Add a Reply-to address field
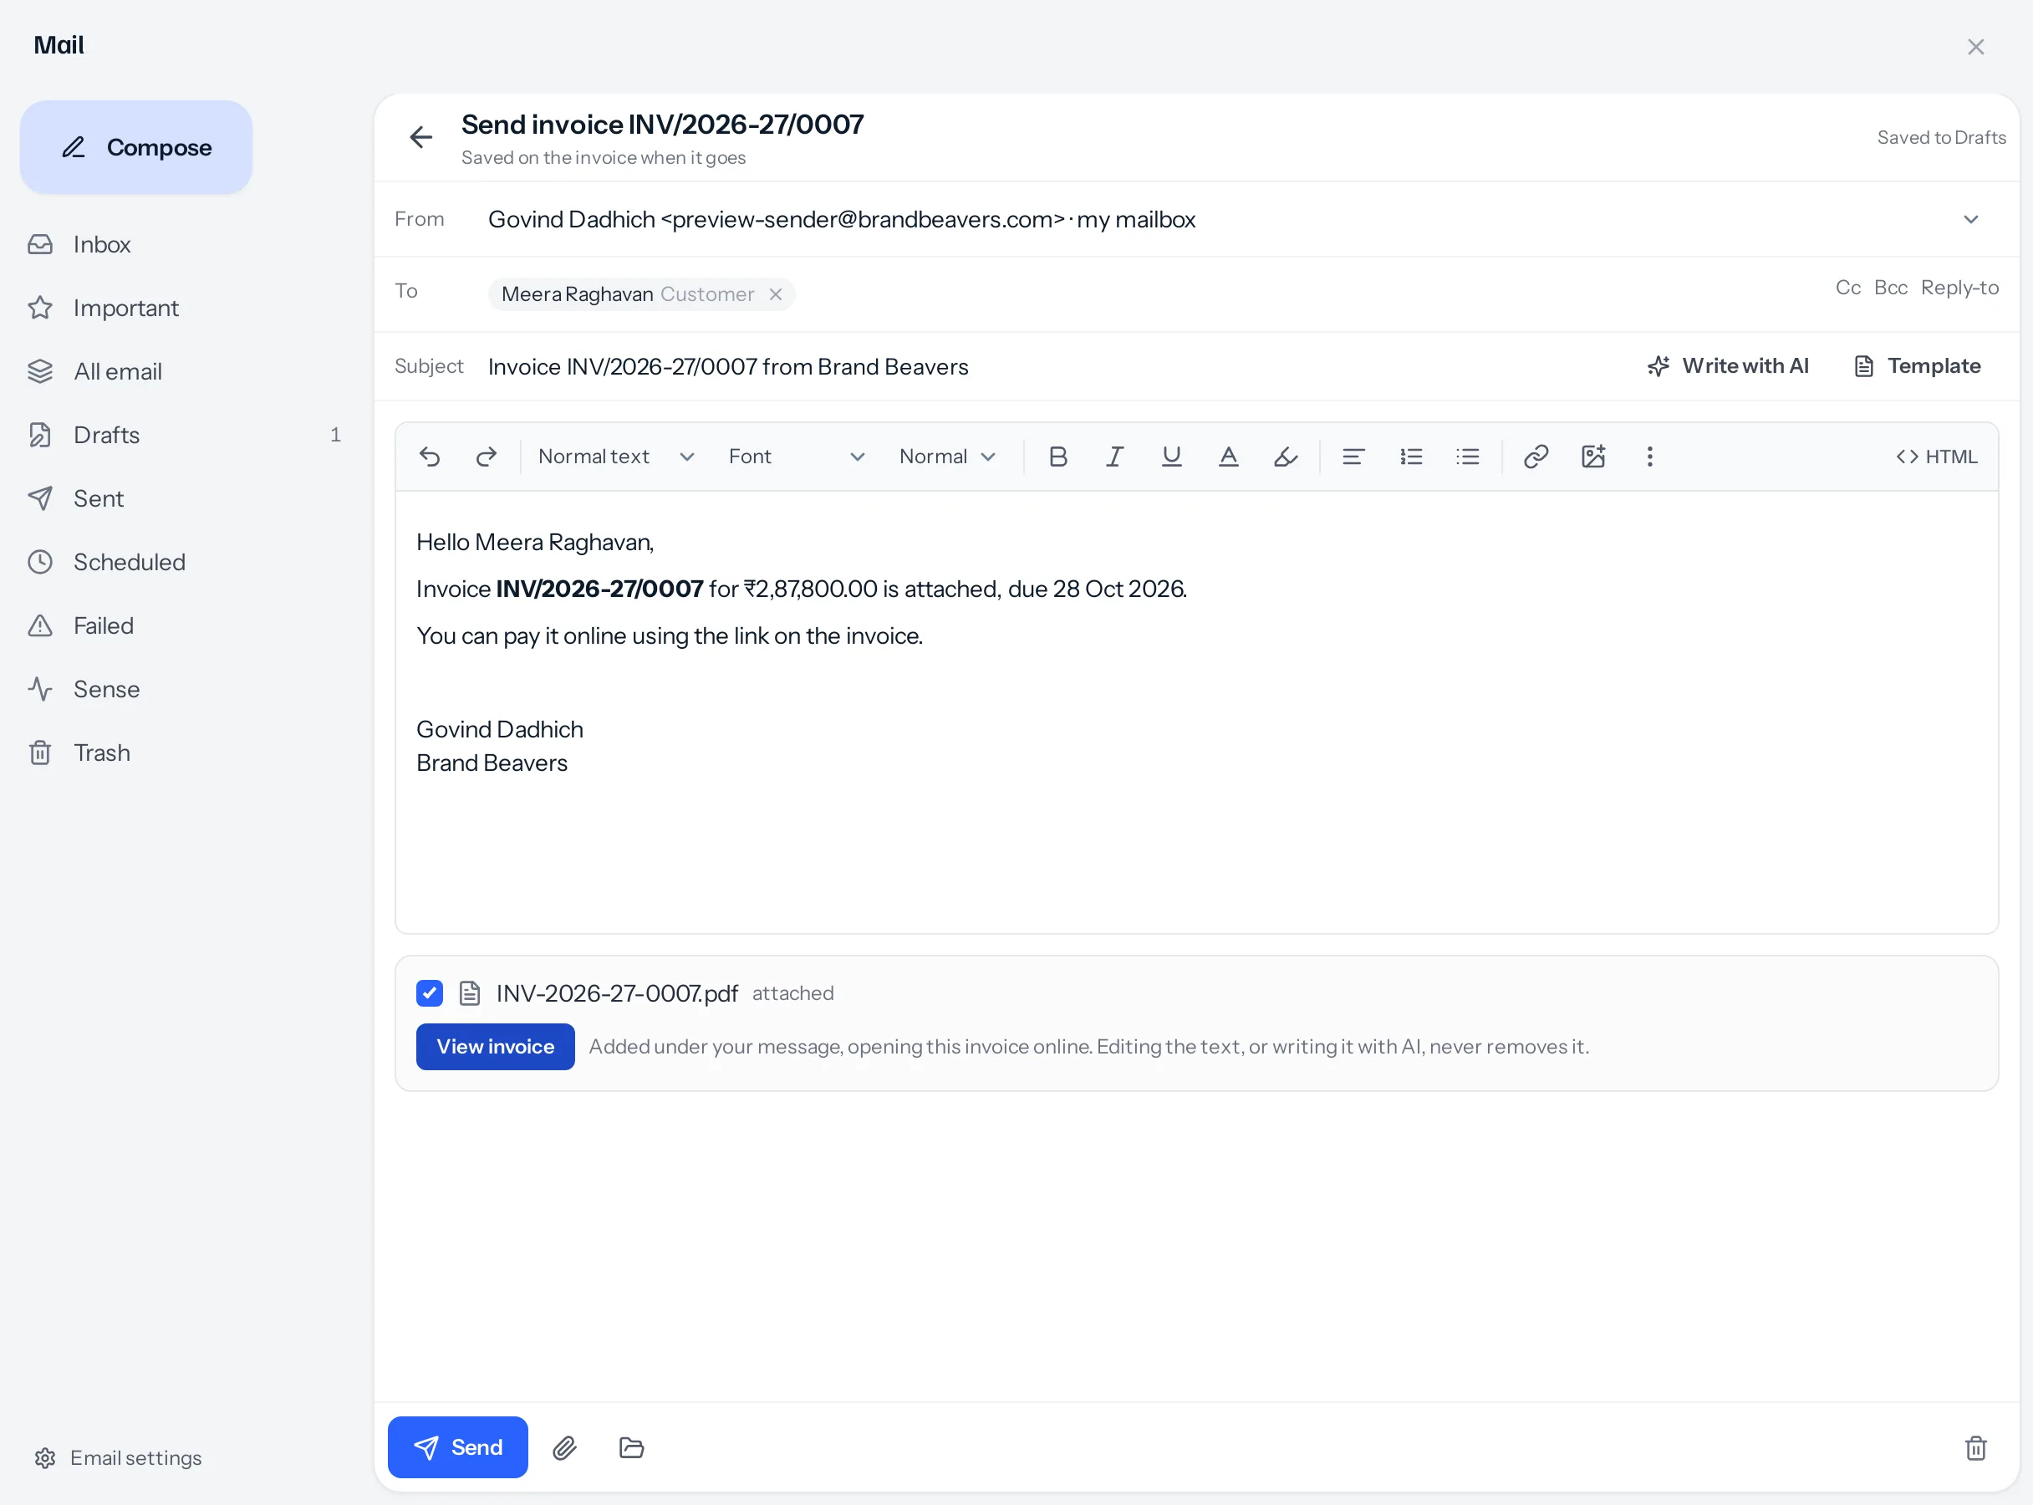The height and width of the screenshot is (1505, 2033). pyautogui.click(x=1959, y=288)
